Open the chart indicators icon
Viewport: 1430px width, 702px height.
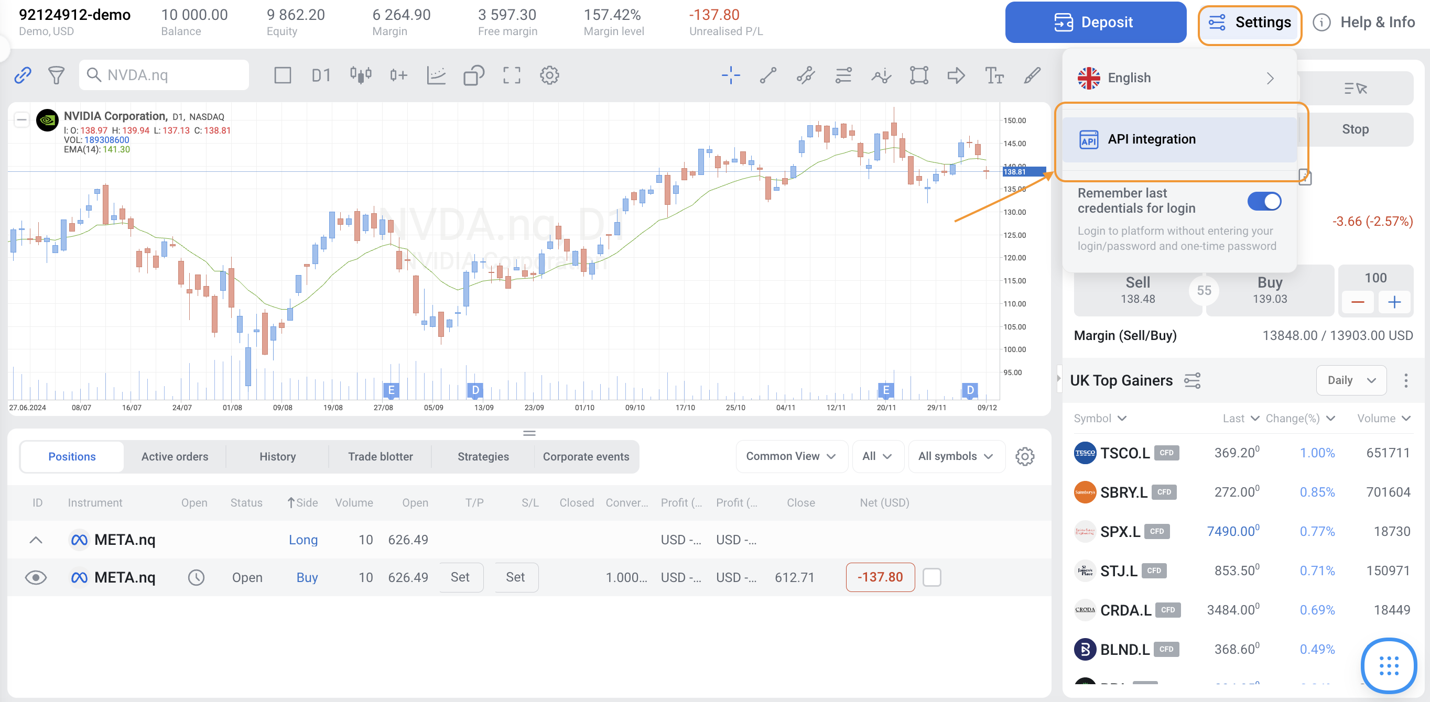click(436, 75)
